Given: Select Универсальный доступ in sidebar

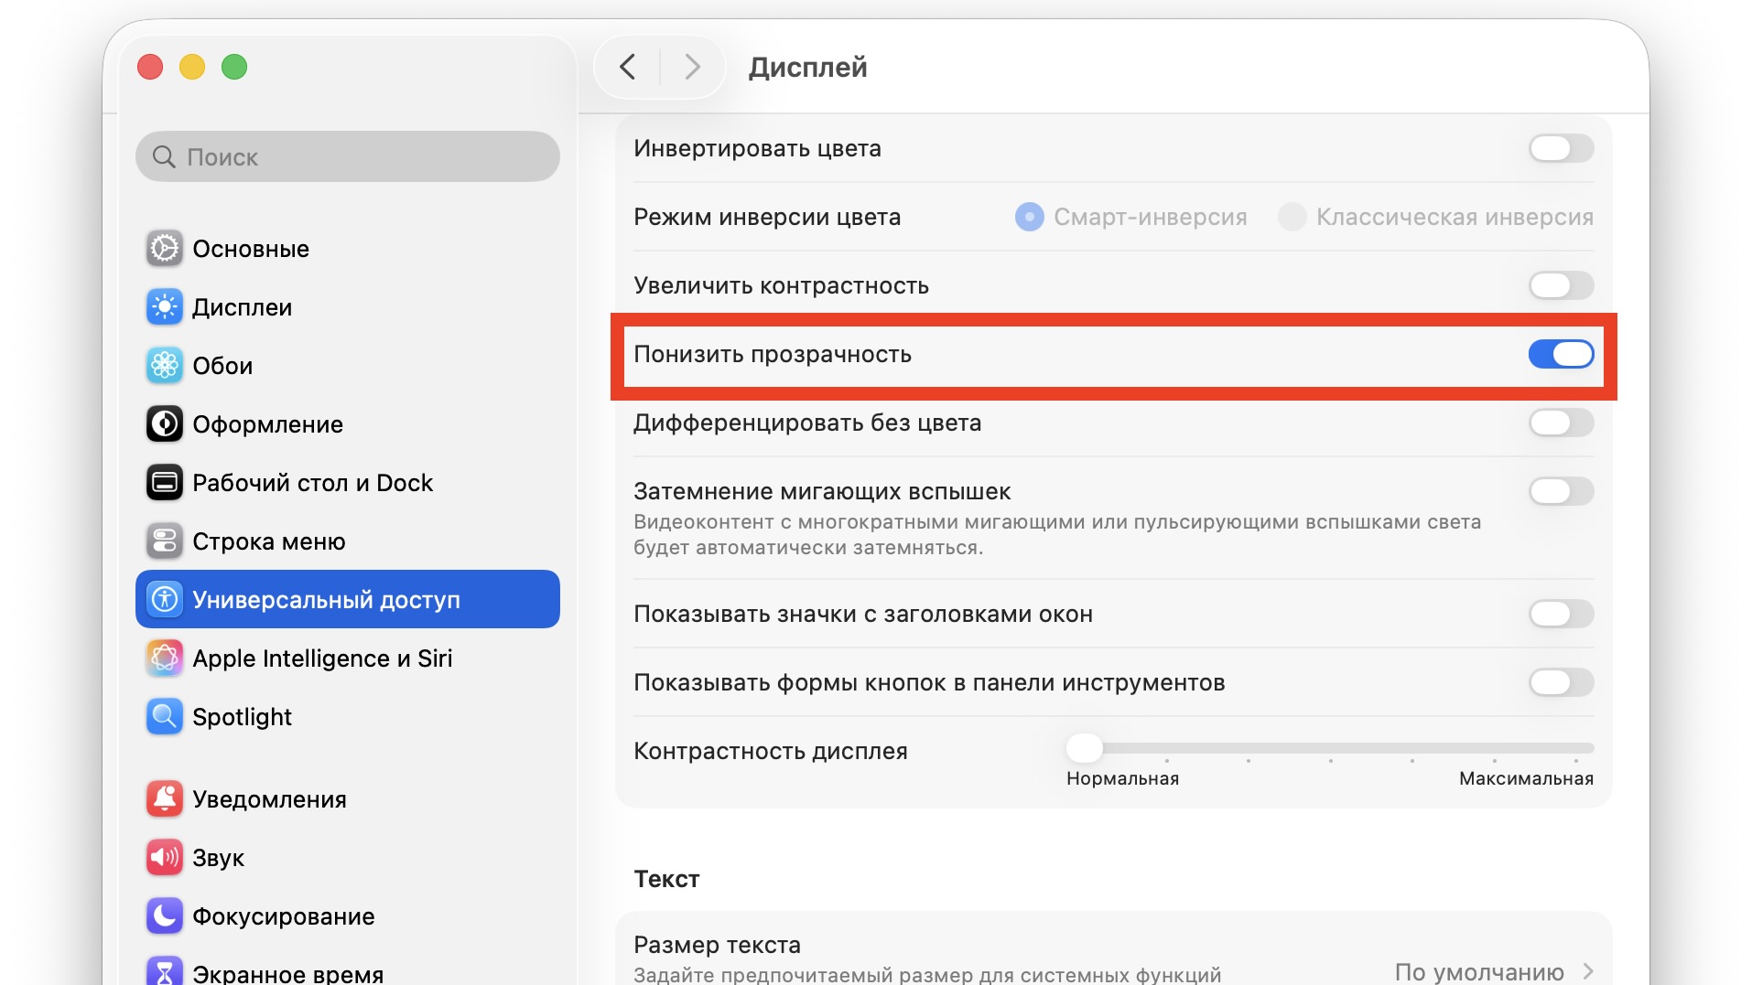Looking at the screenshot, I should coord(348,600).
